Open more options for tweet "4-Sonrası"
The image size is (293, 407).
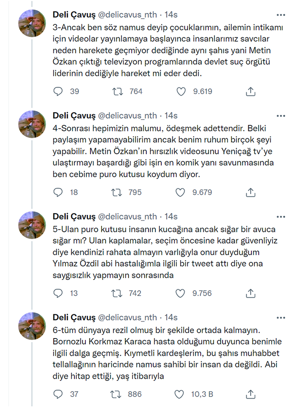[x=280, y=115]
